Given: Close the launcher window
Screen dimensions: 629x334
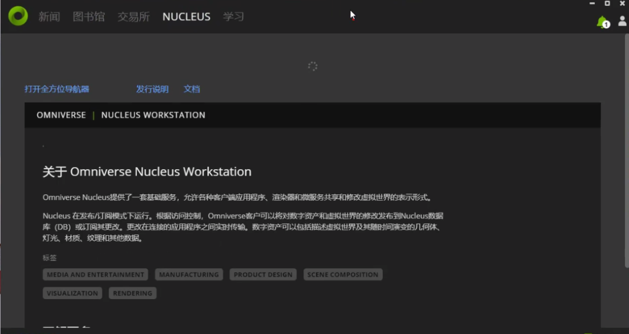Looking at the screenshot, I should pyautogui.click(x=623, y=3).
